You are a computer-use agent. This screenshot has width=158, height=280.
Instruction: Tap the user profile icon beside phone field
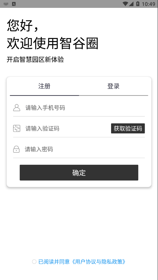[x=17, y=108]
